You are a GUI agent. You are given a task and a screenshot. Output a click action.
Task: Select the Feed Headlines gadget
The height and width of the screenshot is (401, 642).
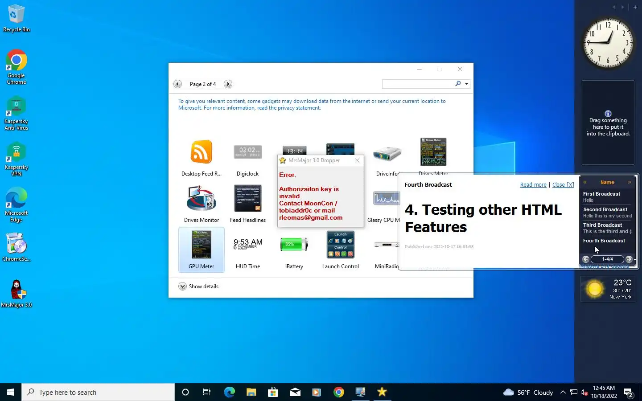point(248,204)
